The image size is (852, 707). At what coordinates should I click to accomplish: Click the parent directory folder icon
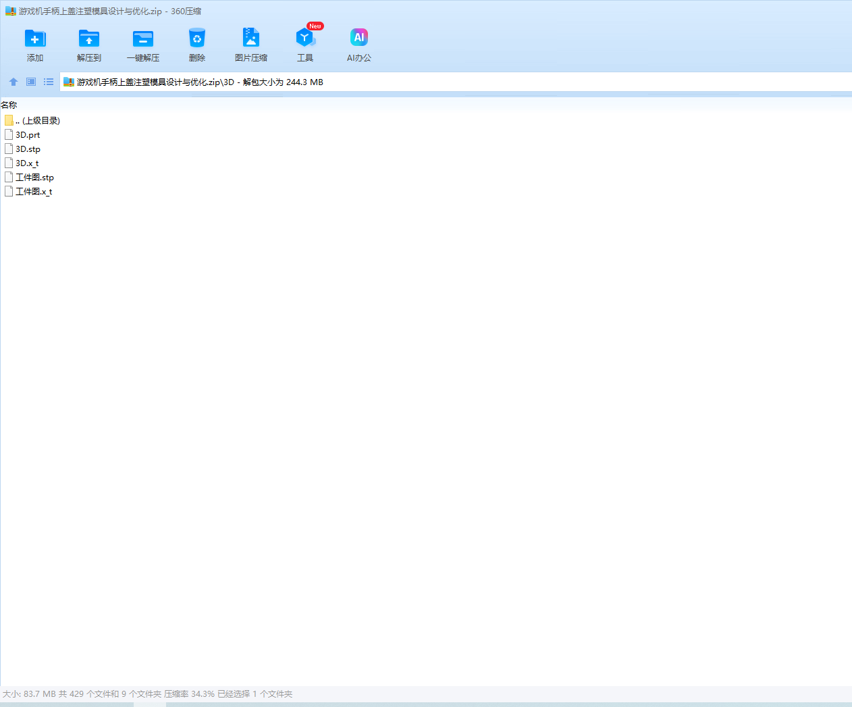(9, 120)
